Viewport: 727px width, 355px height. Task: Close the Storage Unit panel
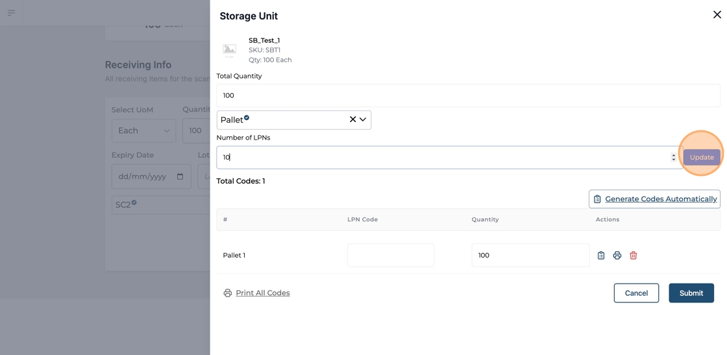coord(717,14)
